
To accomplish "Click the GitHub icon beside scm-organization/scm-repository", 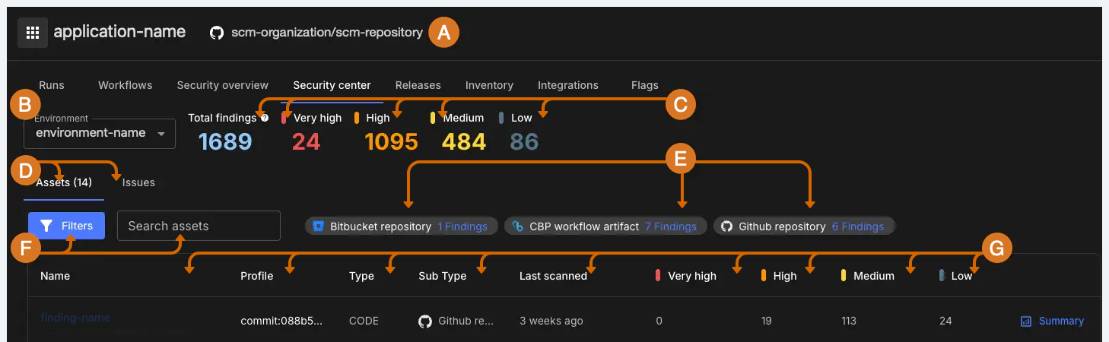I will click(217, 33).
